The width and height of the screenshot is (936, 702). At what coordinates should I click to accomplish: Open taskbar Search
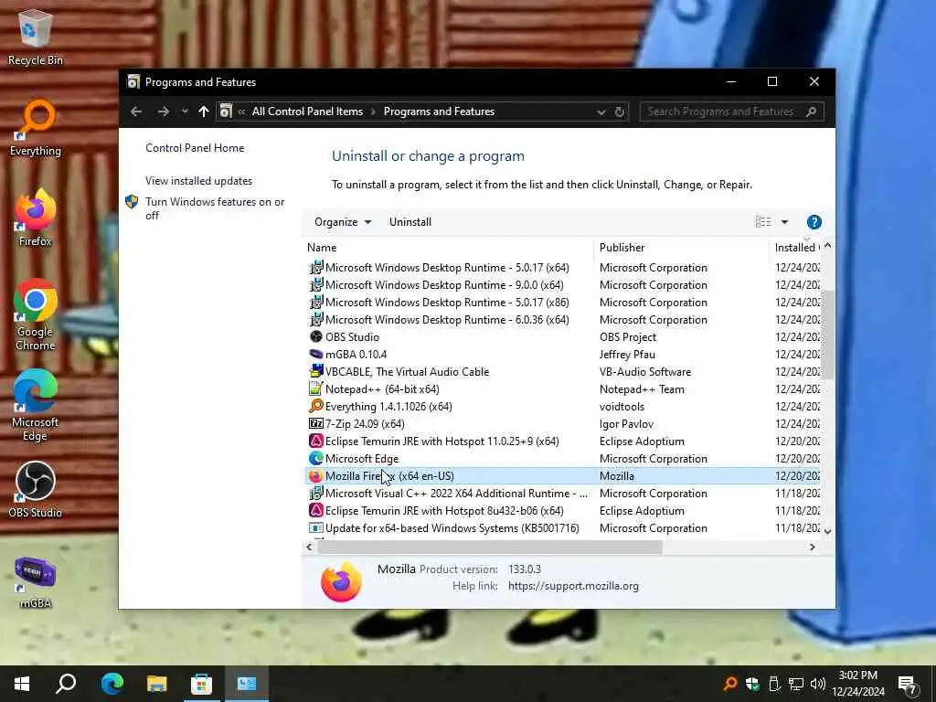66,684
